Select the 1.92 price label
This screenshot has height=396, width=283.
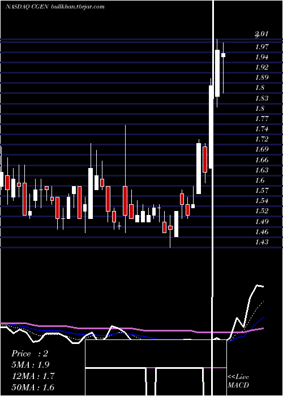pos(261,67)
